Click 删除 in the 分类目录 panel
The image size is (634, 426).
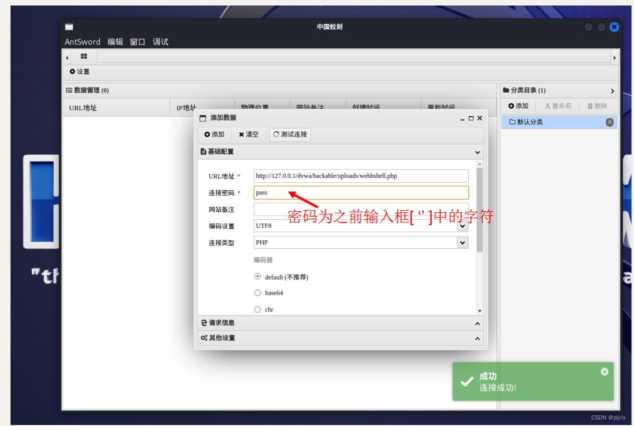coord(597,106)
